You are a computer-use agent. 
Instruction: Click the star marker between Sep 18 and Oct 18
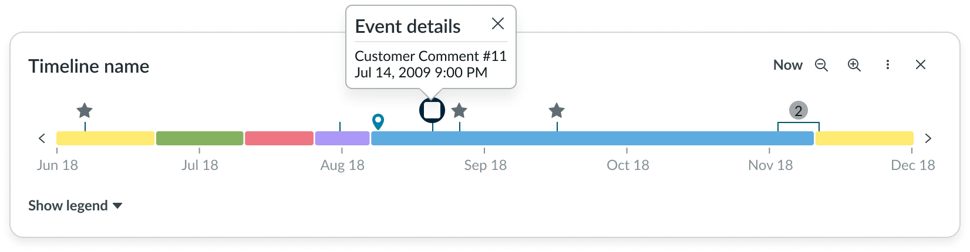click(557, 110)
